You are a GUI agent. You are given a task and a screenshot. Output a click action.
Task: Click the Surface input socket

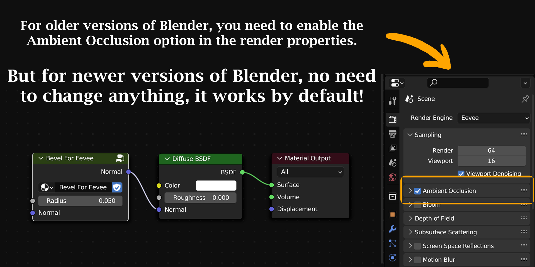[x=272, y=185]
